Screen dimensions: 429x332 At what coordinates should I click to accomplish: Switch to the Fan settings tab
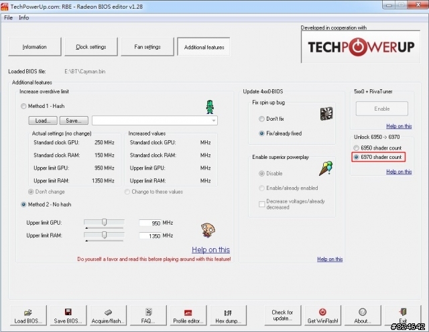(147, 47)
